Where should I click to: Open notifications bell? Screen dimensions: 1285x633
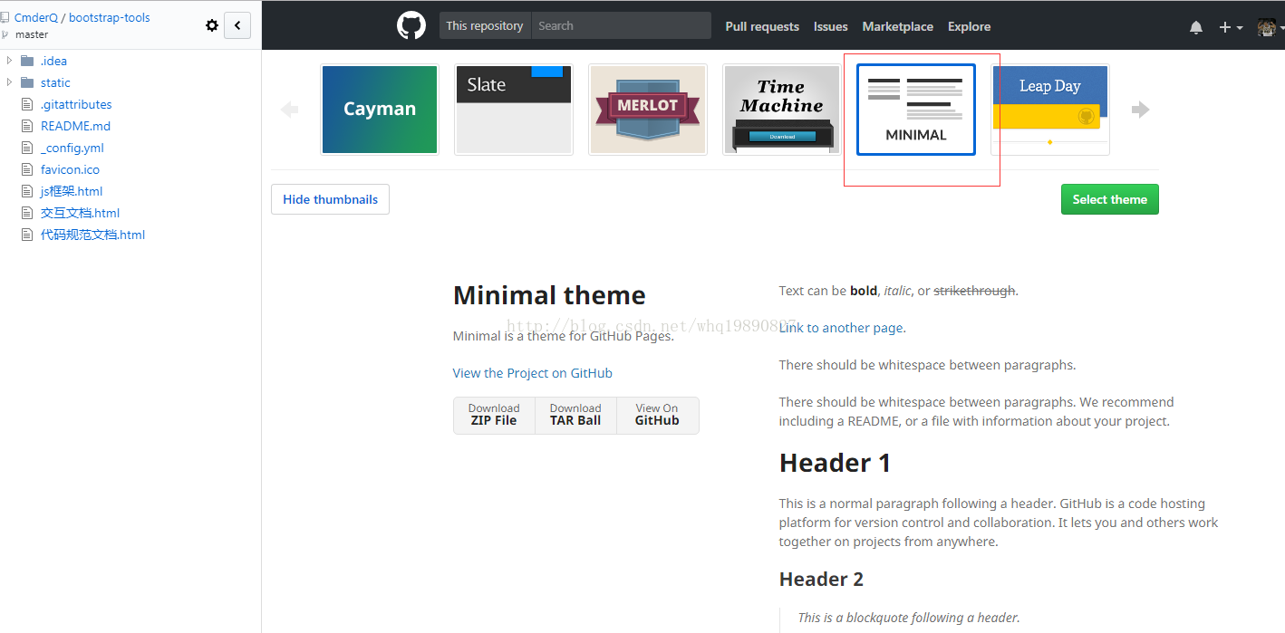pos(1196,27)
